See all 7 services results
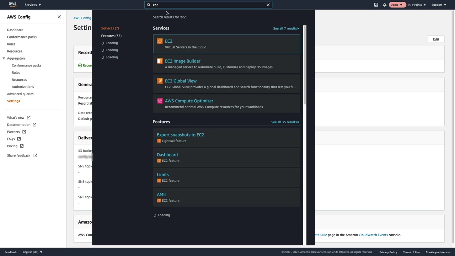This screenshot has width=455, height=256. pos(286,28)
